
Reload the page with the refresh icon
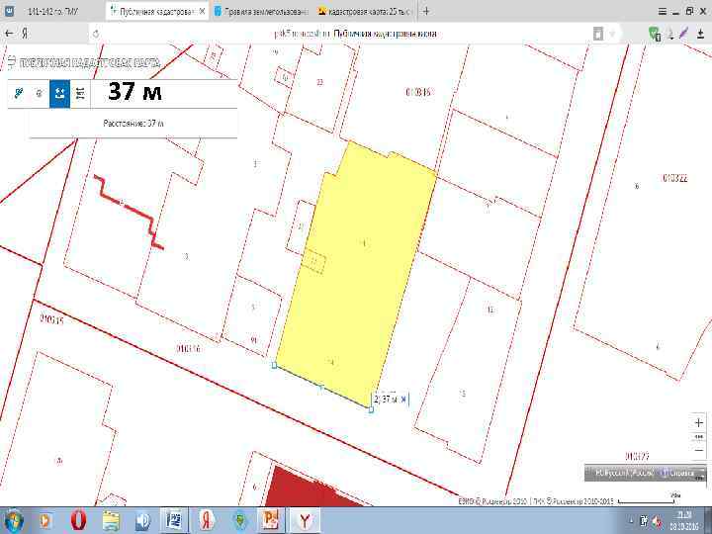click(x=96, y=34)
